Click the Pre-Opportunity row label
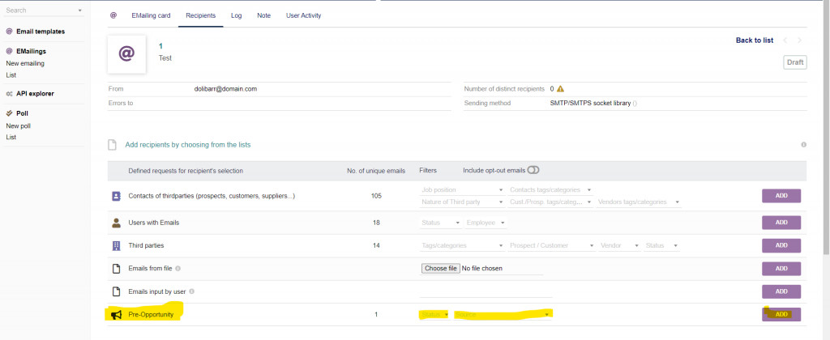This screenshot has height=340, width=830. (151, 315)
